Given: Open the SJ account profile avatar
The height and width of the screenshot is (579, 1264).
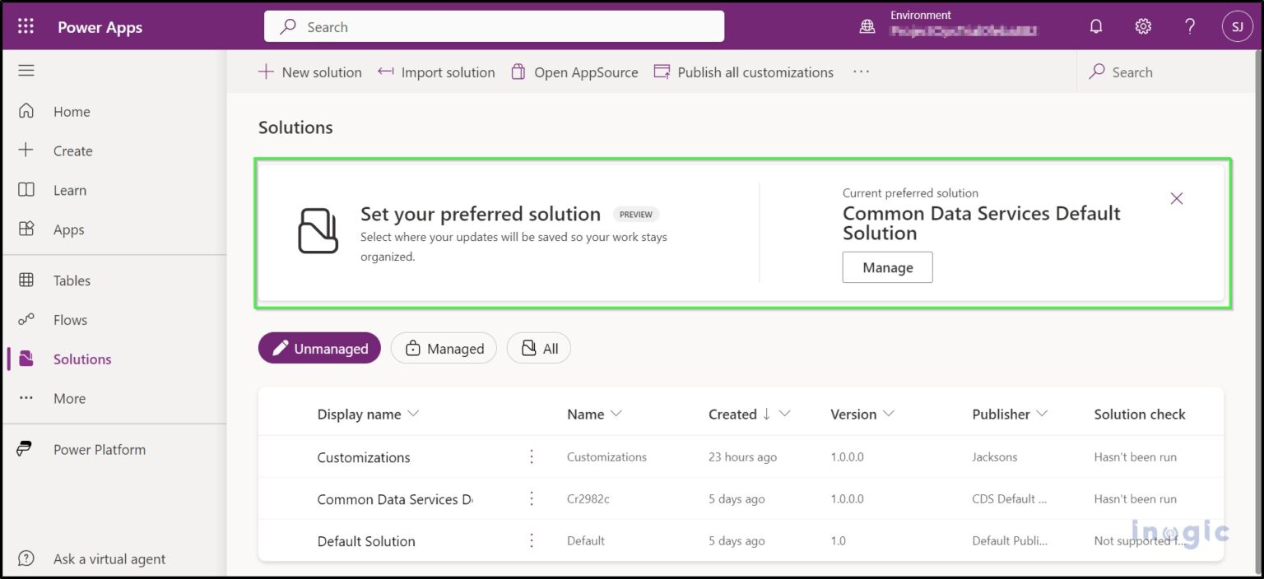Looking at the screenshot, I should coord(1237,25).
